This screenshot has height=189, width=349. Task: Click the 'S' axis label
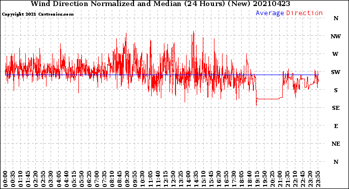[336, 90]
